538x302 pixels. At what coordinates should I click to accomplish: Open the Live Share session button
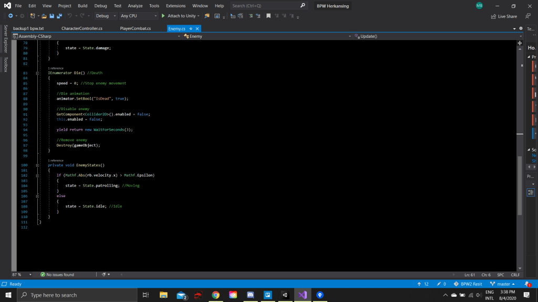pos(504,16)
